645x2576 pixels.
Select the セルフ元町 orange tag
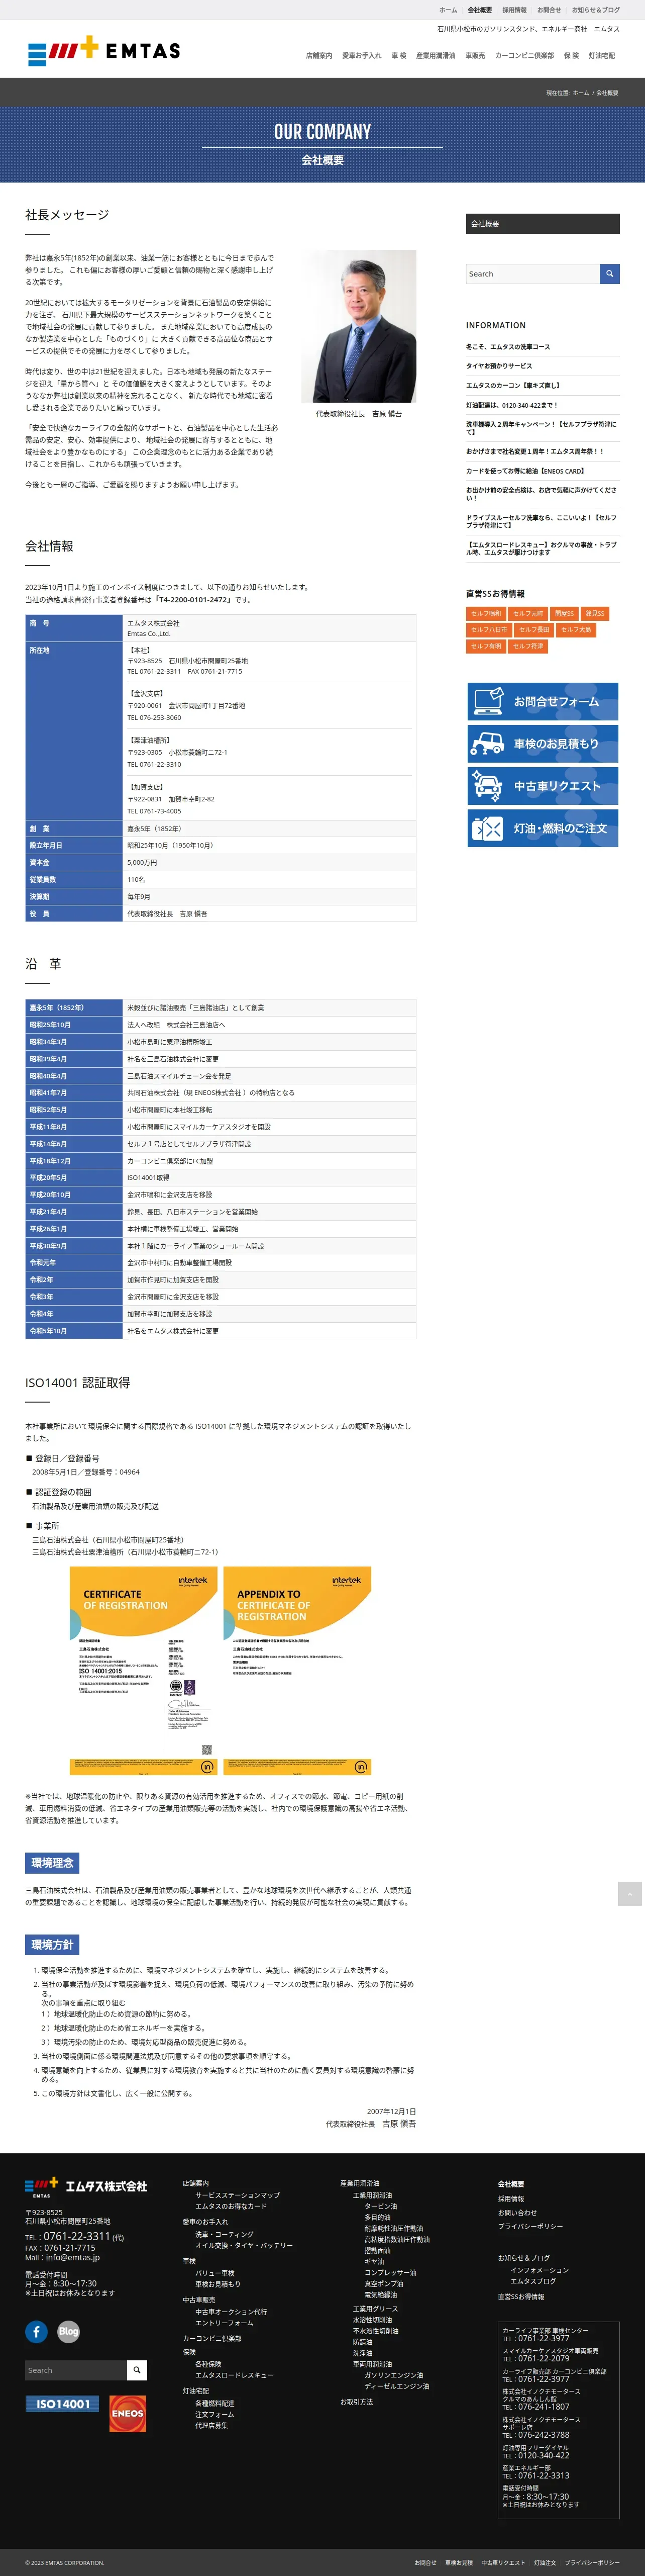pos(528,613)
